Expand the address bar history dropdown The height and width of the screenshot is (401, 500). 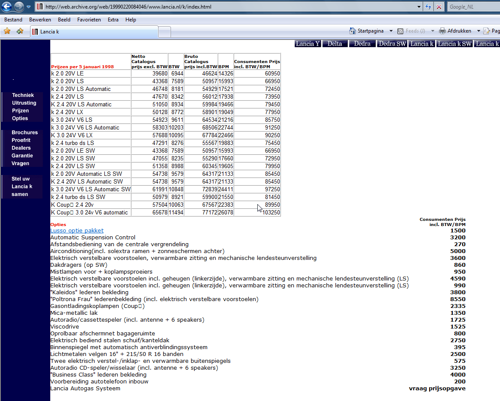coord(419,7)
